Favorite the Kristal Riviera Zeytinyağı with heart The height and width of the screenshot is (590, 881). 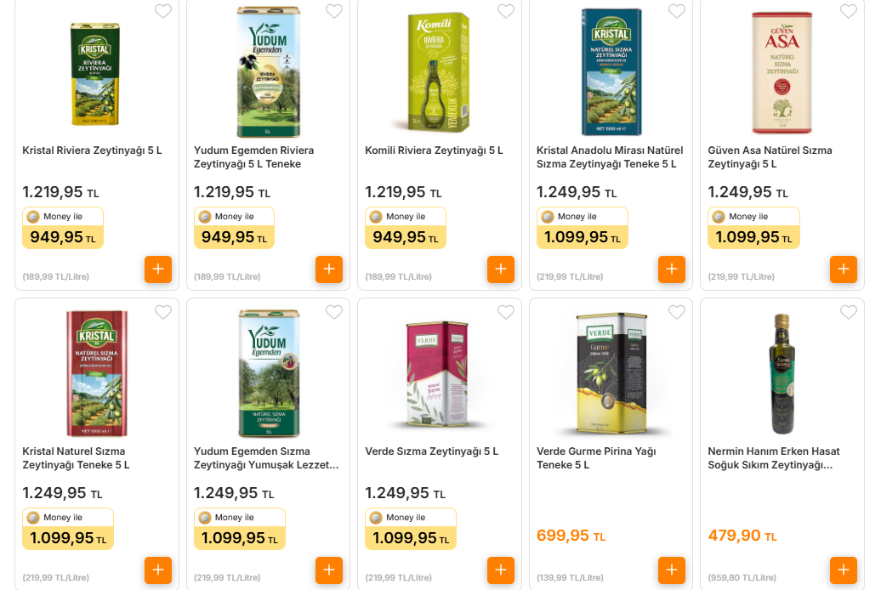[x=163, y=11]
